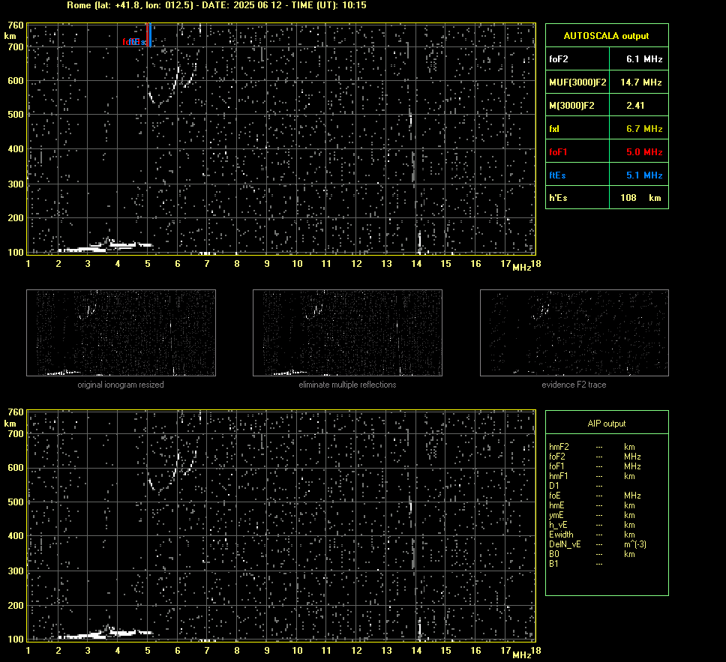The width and height of the screenshot is (726, 662).
Task: Click the blue ftEs value 5.1 MHz
Action: (x=644, y=175)
